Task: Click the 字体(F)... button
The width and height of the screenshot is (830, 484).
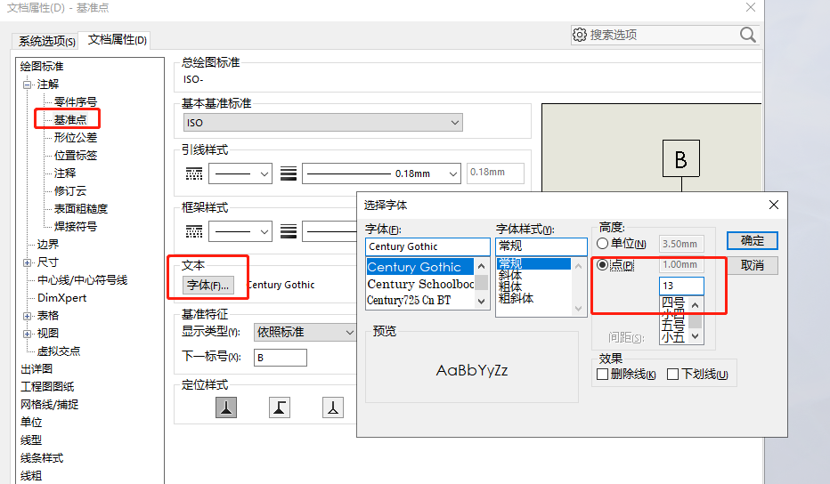Action: 208,286
